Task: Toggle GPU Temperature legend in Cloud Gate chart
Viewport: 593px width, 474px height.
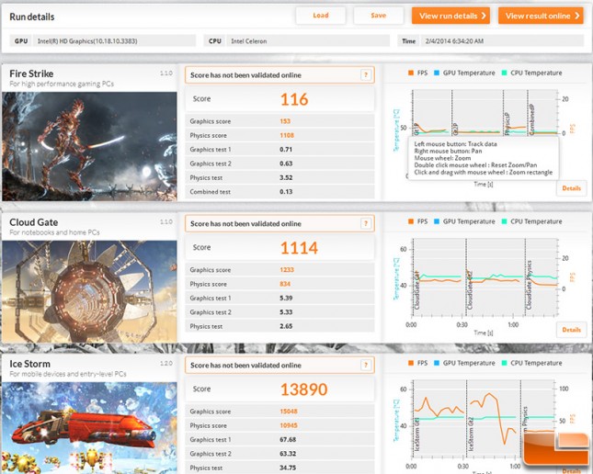Action: click(x=464, y=221)
